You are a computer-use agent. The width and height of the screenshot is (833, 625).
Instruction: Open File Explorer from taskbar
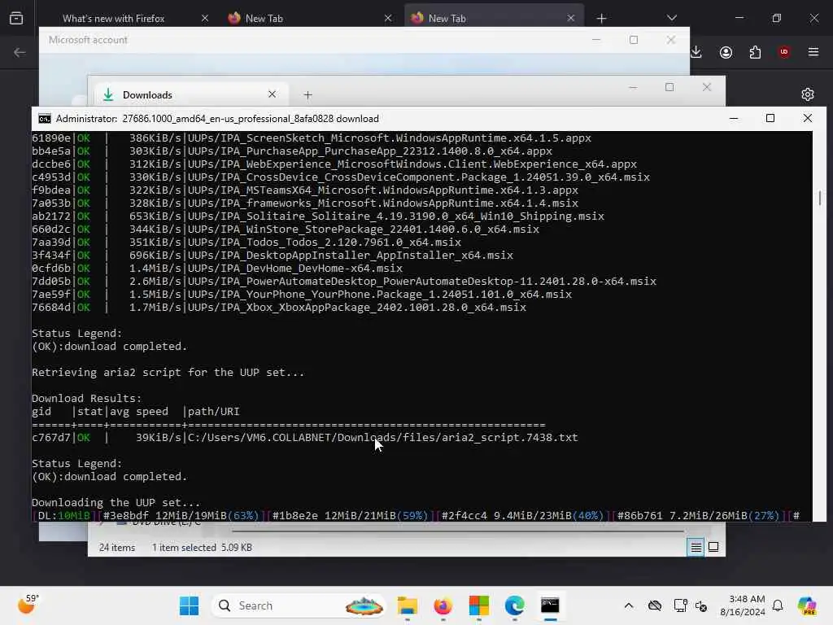pyautogui.click(x=408, y=605)
